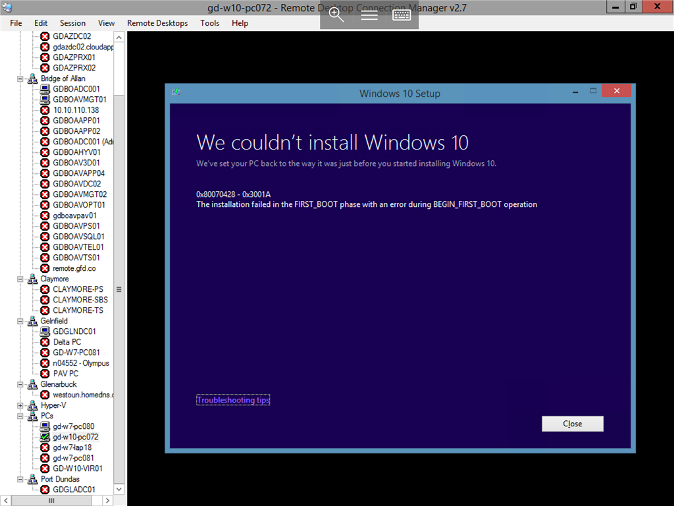Expand the Hyper-V group
Screen dimensions: 674x506
20,405
